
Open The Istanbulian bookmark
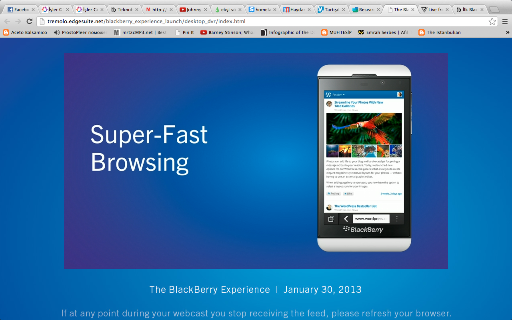440,32
